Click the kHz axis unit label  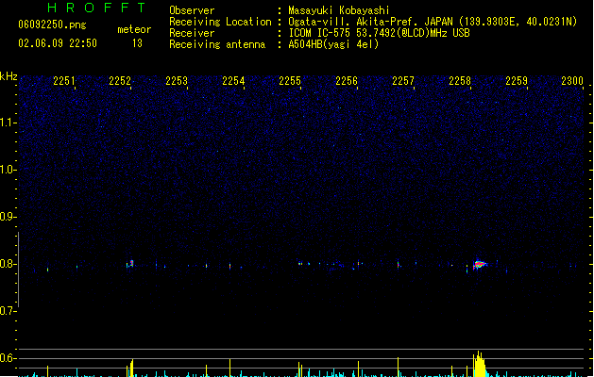coord(8,76)
